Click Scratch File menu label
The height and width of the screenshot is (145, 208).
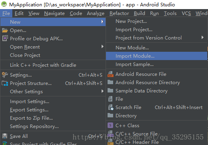[x=128, y=107]
